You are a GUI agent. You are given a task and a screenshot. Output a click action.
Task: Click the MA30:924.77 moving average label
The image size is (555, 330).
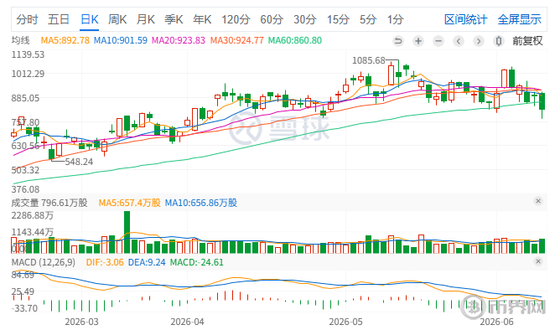click(x=236, y=40)
